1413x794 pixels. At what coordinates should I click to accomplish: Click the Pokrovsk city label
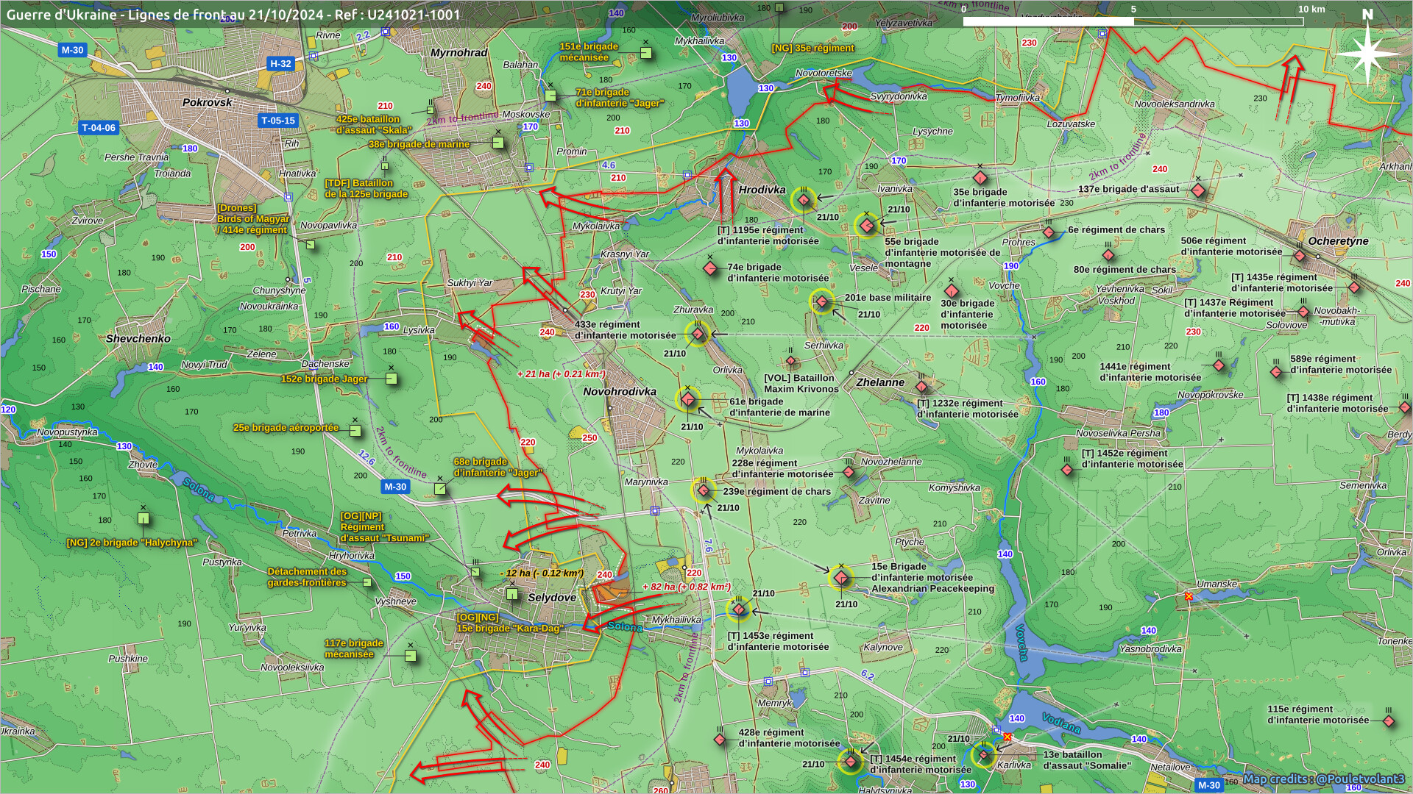pyautogui.click(x=207, y=103)
